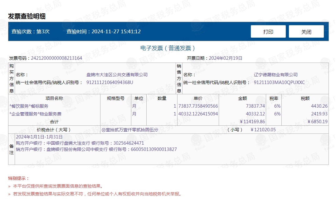Click the 特别提示 heading
This screenshot has width=336, height=201.
pyautogui.click(x=18, y=178)
